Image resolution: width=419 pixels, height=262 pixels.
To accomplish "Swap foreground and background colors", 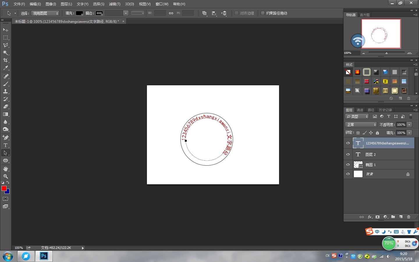I will (8, 183).
